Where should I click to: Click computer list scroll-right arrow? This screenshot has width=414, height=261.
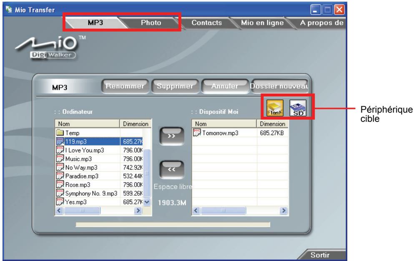pyautogui.click(x=138, y=210)
